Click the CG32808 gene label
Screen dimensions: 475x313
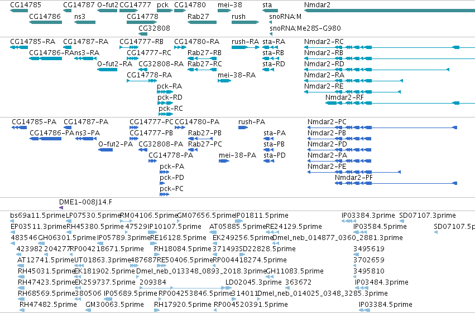click(x=154, y=28)
